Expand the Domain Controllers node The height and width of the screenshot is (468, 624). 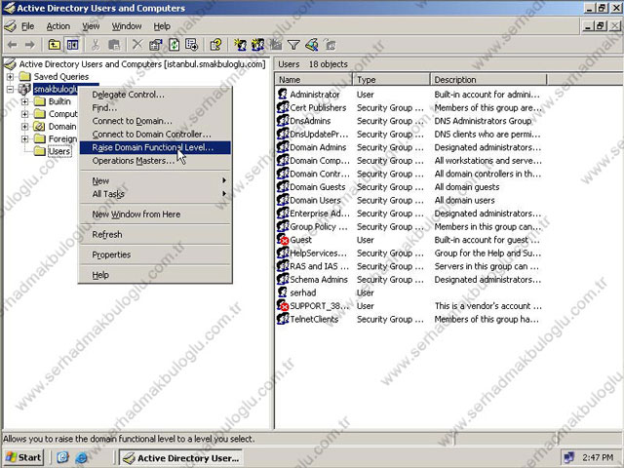(x=24, y=127)
